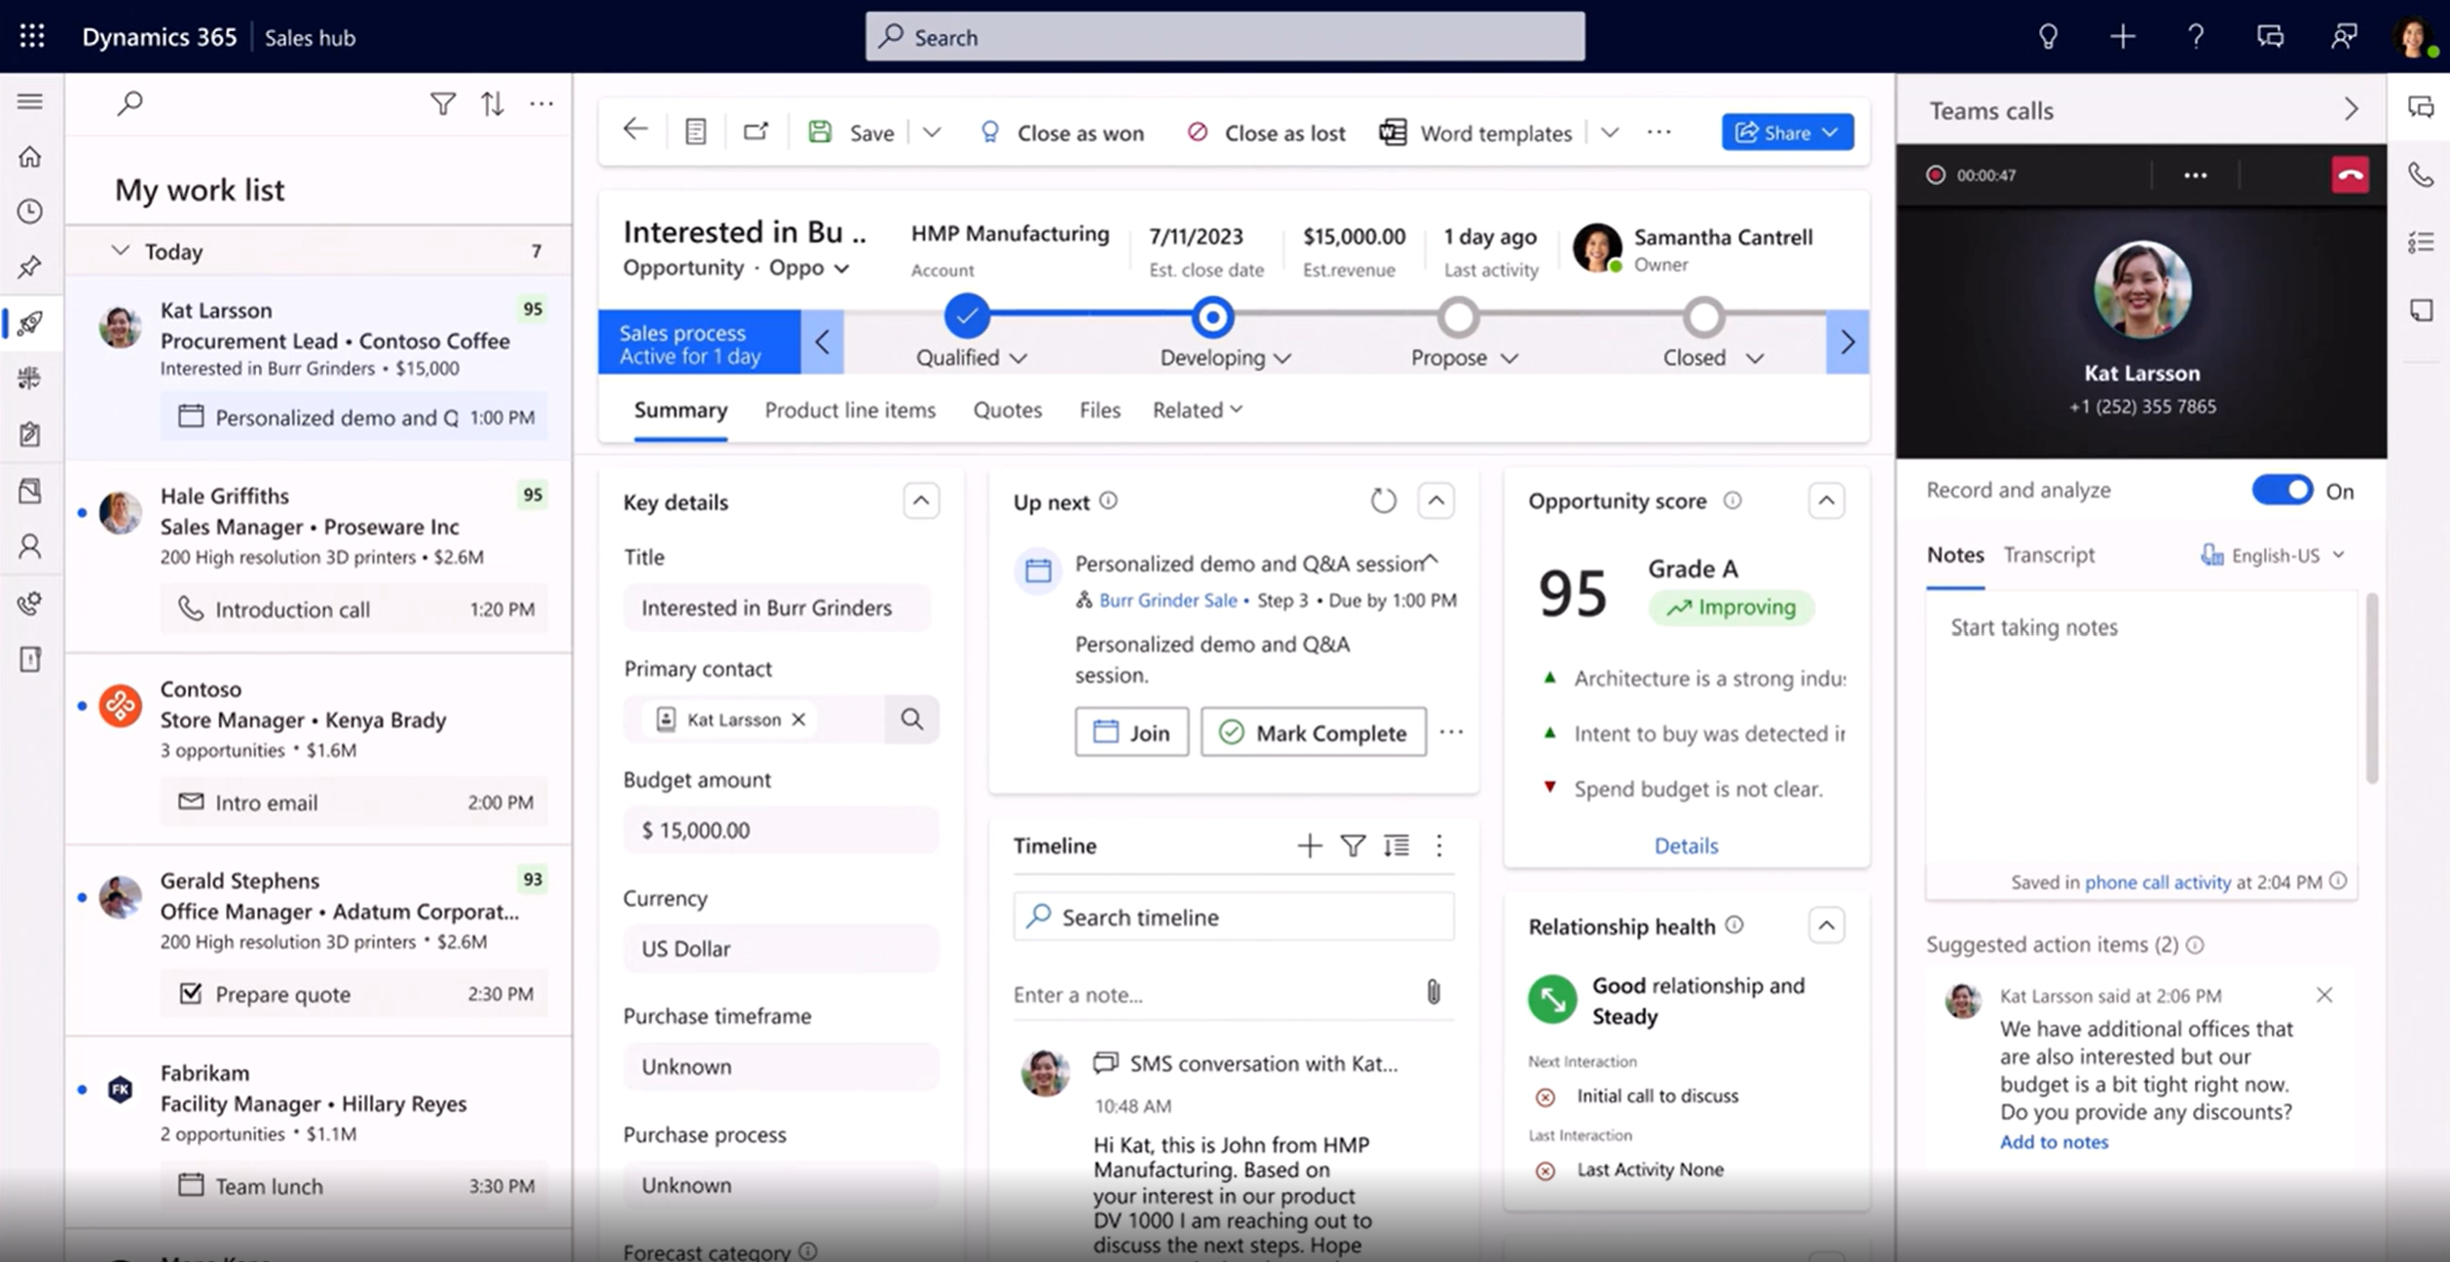Switch to Product line items tab
Viewport: 2450px width, 1262px height.
850,410
